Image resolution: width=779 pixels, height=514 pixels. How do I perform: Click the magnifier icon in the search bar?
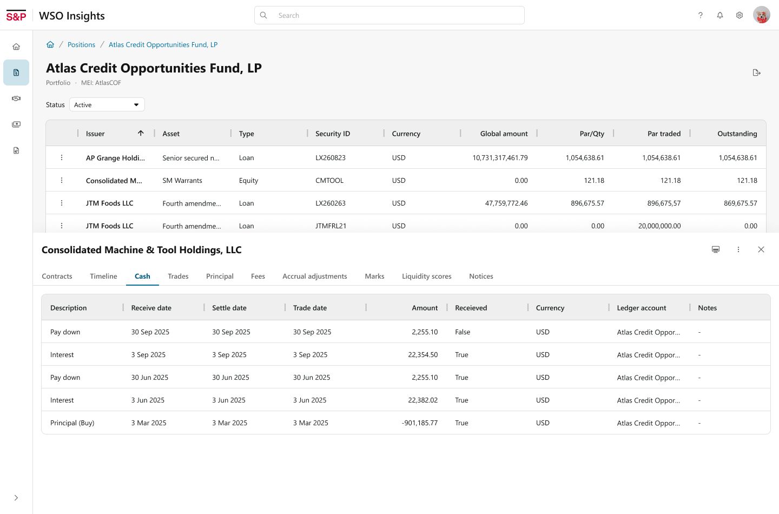pyautogui.click(x=263, y=15)
